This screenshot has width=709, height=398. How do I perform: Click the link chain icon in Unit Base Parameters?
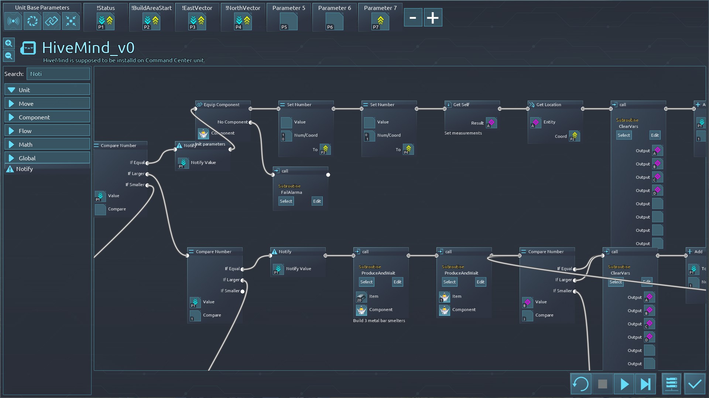click(x=51, y=21)
